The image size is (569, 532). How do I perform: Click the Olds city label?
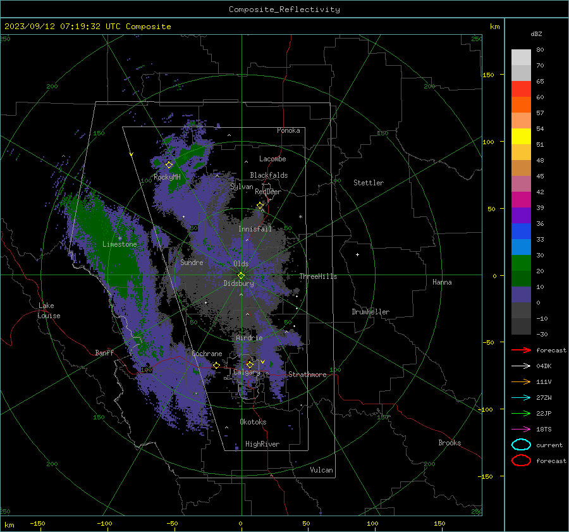241,264
